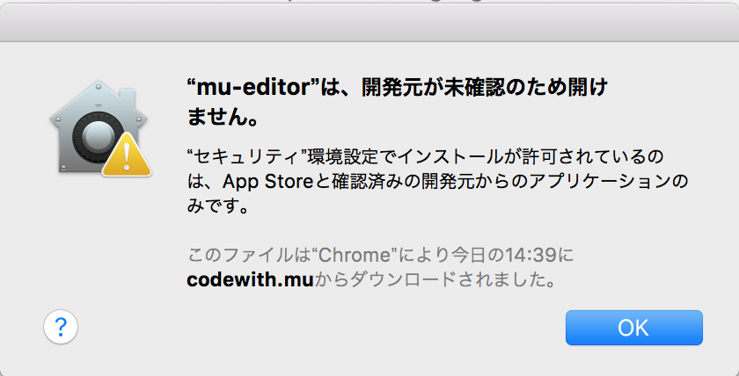Click the heading starting with "mu-editor"
This screenshot has height=376, width=739.
coord(398,102)
